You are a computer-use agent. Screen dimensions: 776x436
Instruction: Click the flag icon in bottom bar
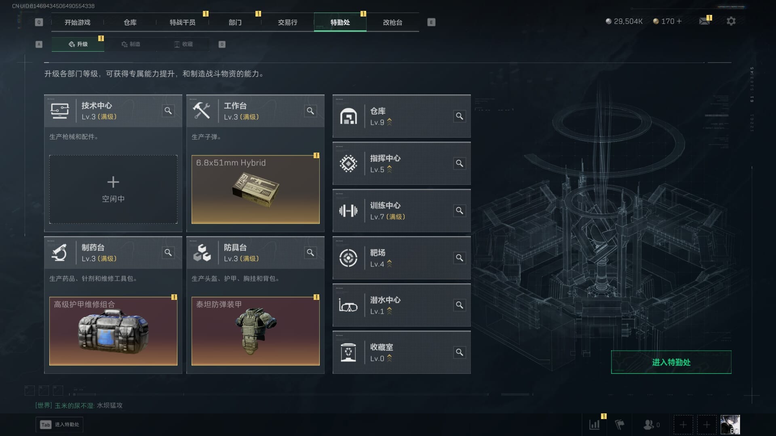click(620, 425)
